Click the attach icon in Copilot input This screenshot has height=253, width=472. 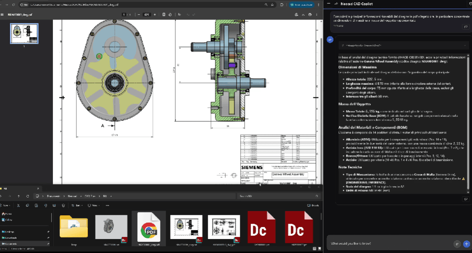(x=457, y=244)
